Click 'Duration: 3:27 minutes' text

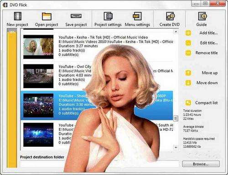pos(78,46)
